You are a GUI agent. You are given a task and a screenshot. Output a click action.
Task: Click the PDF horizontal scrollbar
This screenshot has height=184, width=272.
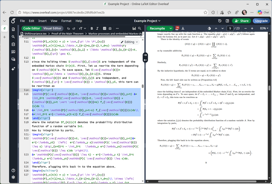point(207,181)
